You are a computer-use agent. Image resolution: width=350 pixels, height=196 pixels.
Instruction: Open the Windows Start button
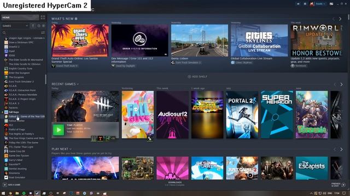coord(3,193)
